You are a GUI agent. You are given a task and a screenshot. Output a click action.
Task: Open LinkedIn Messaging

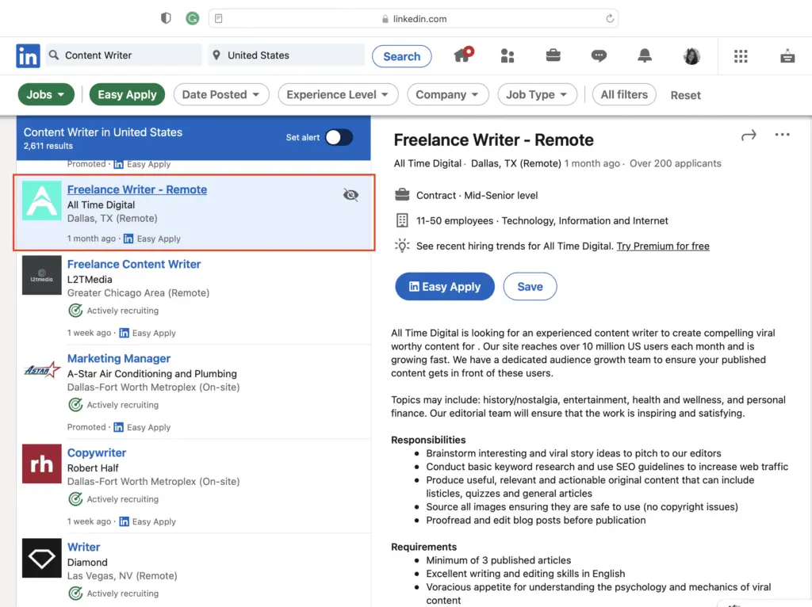(x=599, y=55)
